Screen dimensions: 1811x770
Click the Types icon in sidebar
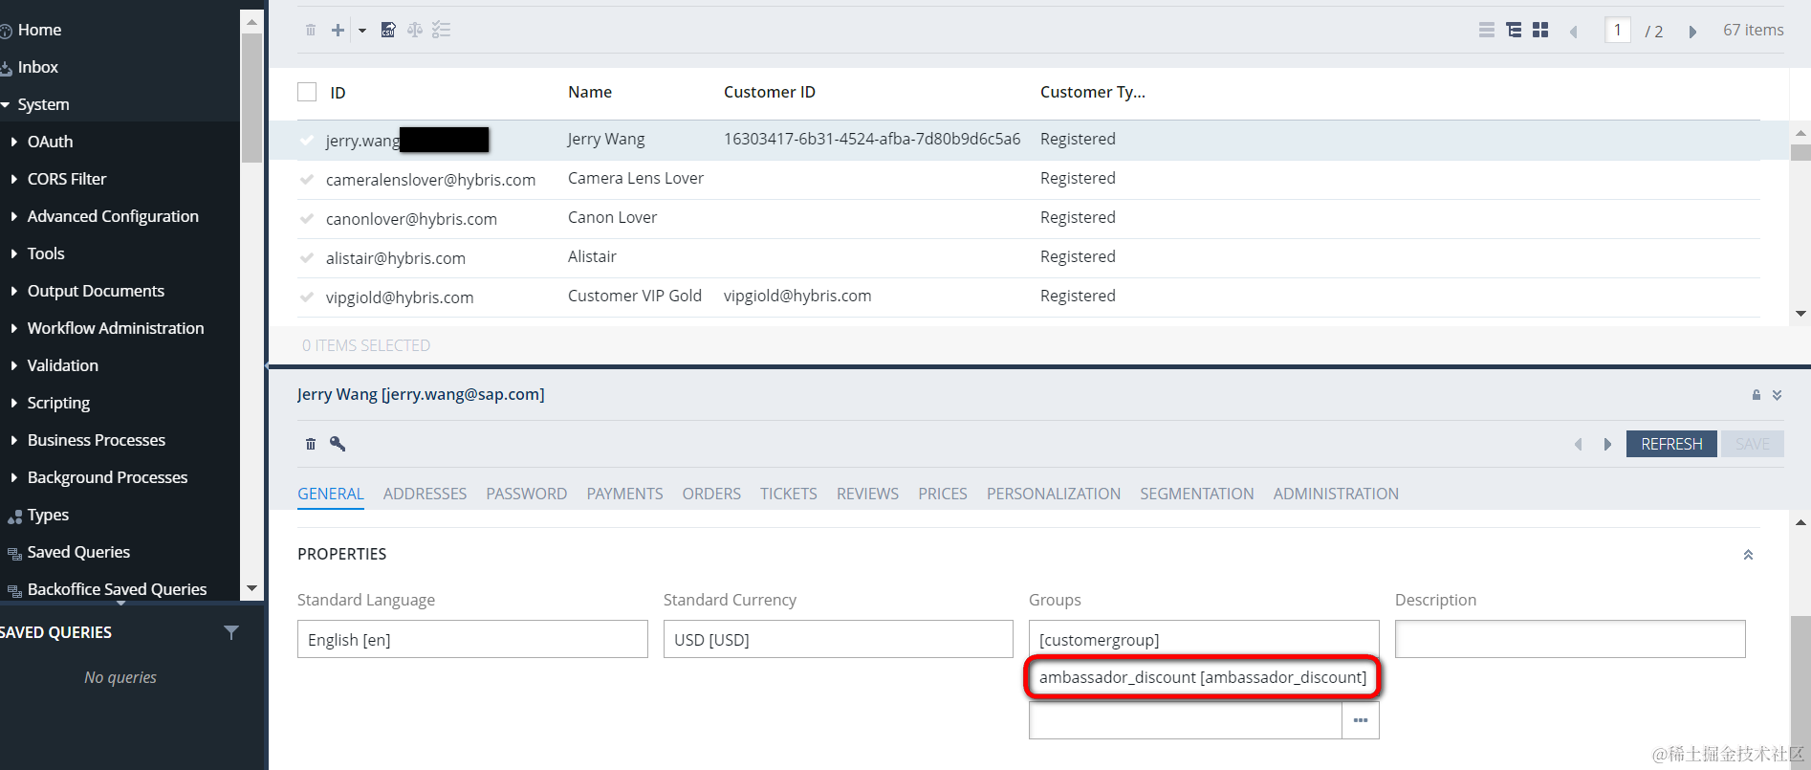click(x=14, y=517)
